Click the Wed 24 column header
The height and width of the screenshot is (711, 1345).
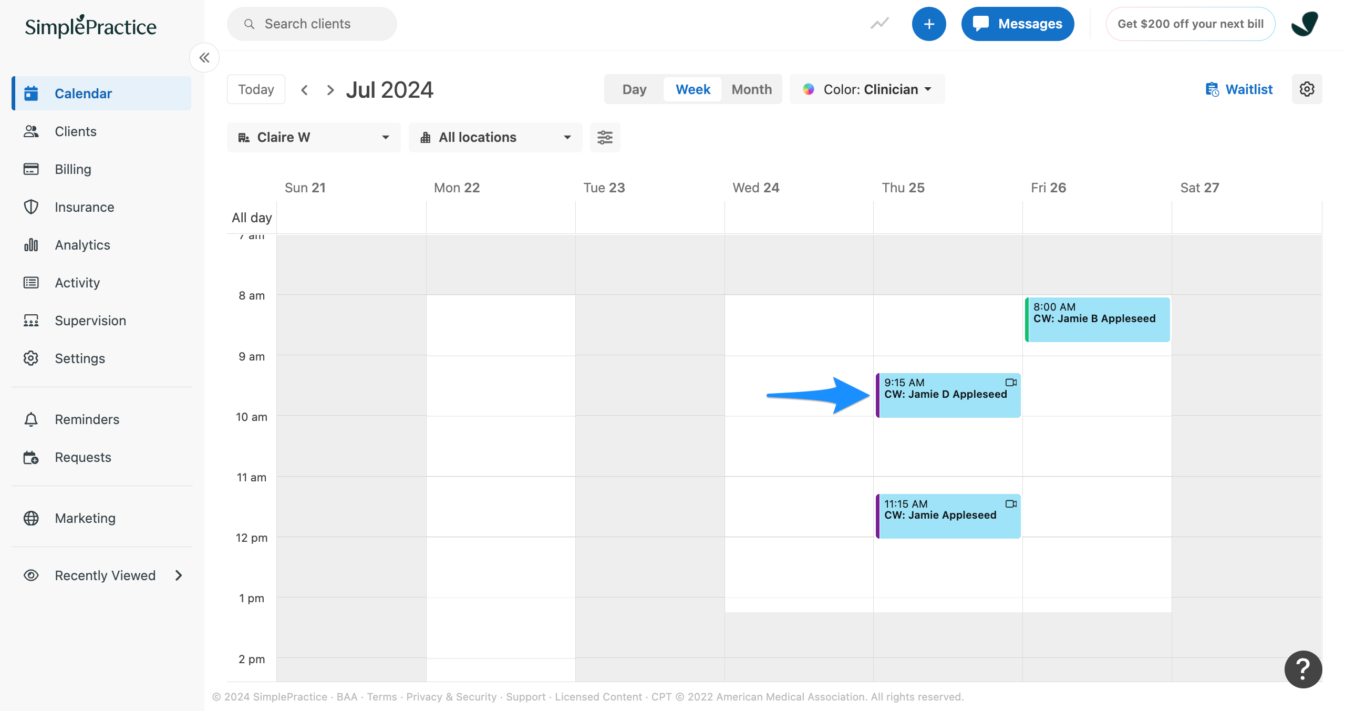[x=756, y=188]
